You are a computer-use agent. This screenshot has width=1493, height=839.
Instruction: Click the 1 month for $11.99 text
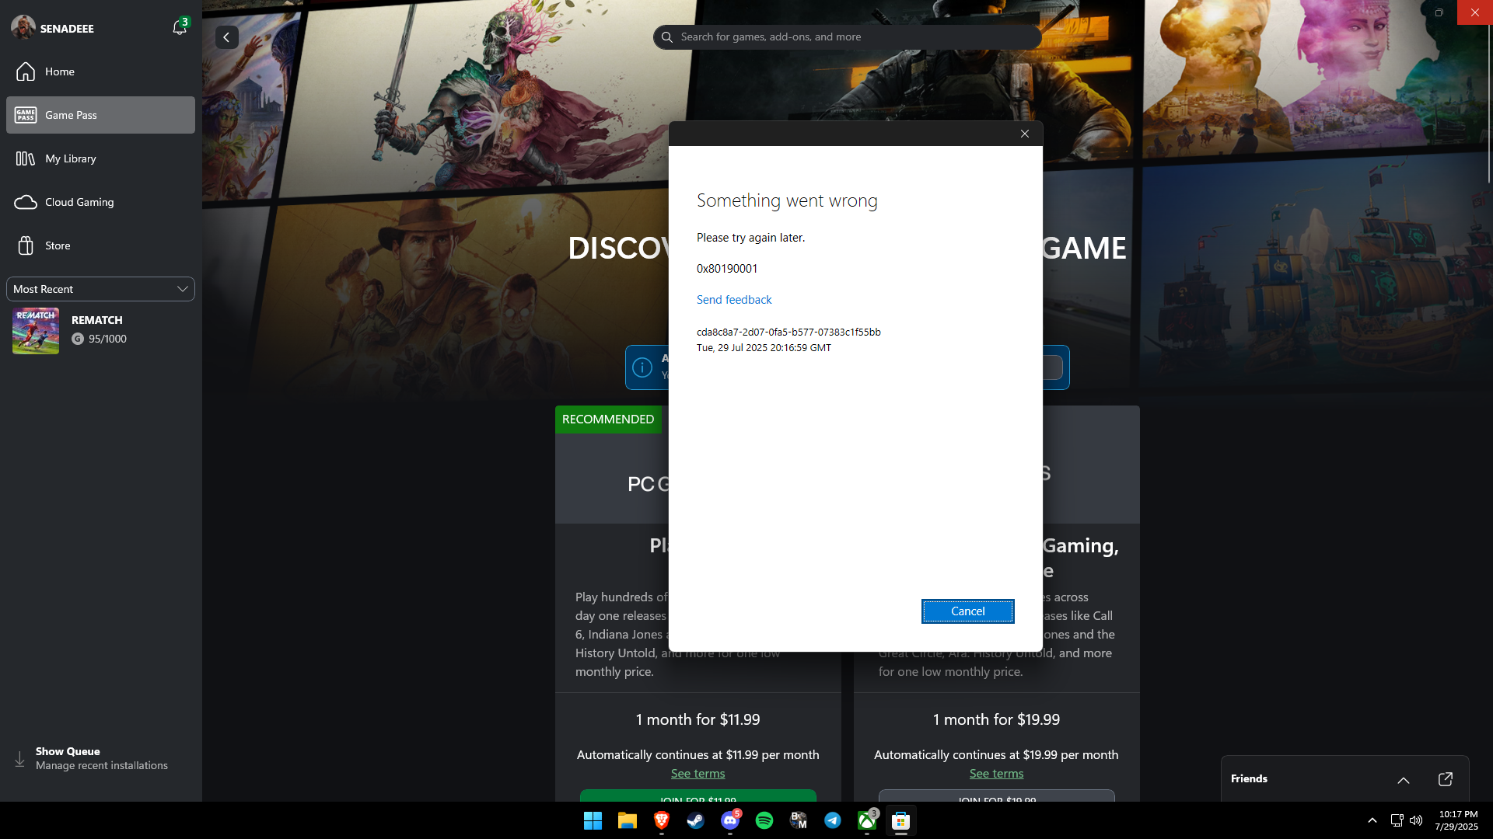[698, 720]
